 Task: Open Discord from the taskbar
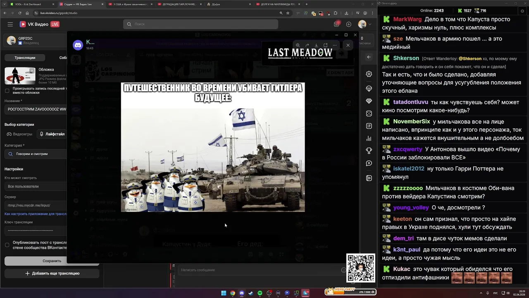tap(242, 293)
